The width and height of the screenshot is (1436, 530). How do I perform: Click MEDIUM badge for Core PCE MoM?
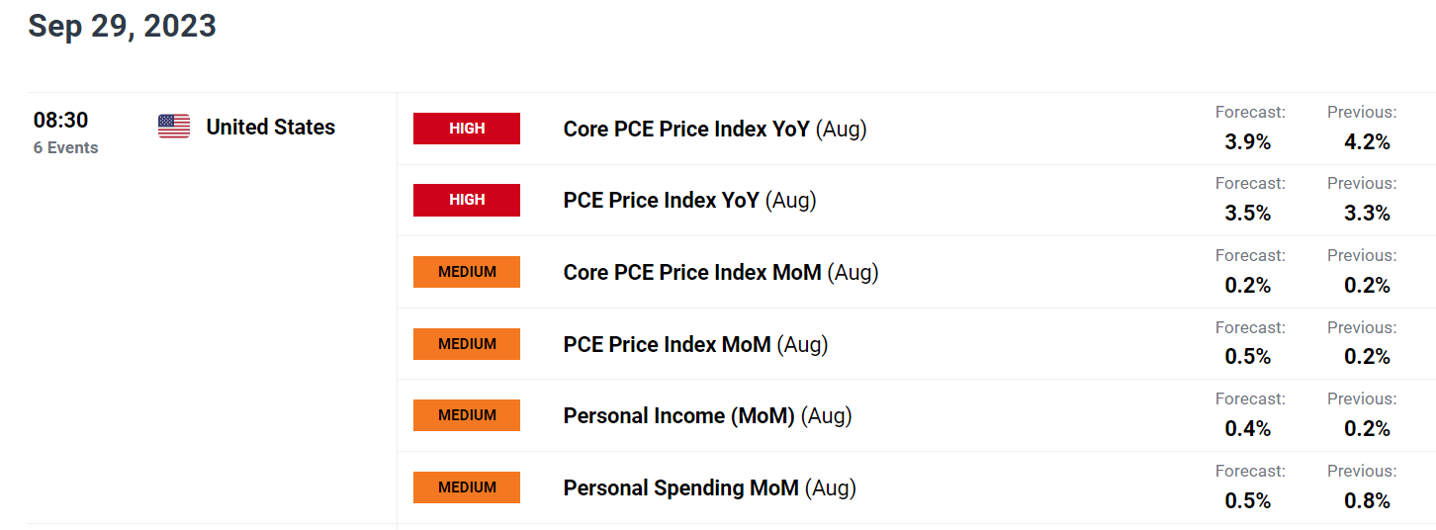click(467, 272)
